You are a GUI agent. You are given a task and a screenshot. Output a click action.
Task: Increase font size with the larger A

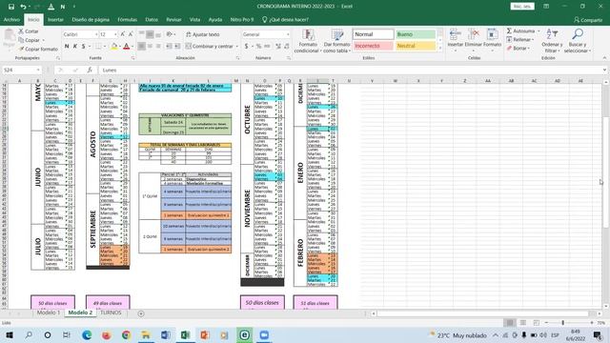tap(123, 34)
